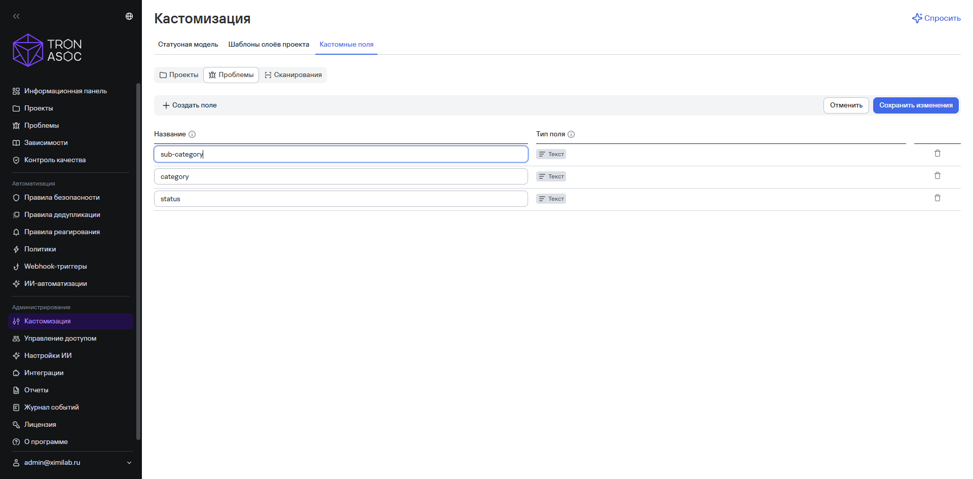Show info tooltip next to Тип поля
This screenshot has height=479, width=973.
tap(571, 134)
